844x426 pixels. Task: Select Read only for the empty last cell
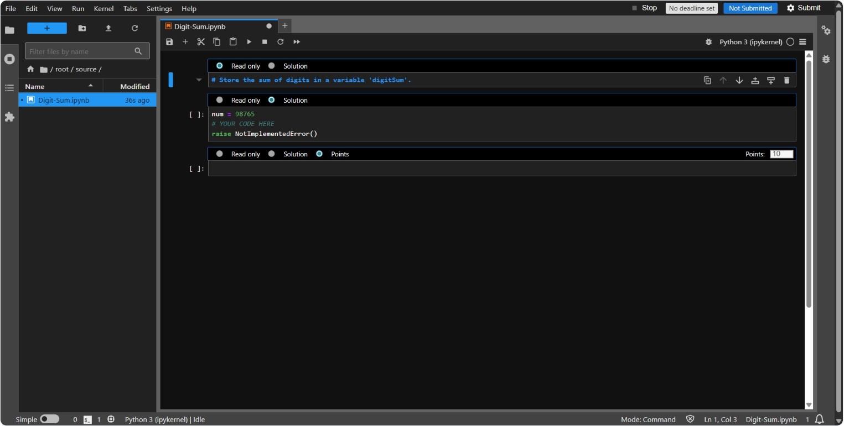(220, 154)
